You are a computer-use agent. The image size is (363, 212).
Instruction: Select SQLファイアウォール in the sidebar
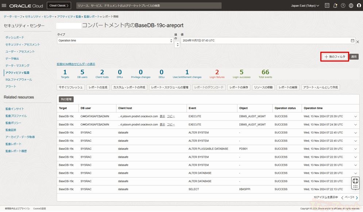19,79
